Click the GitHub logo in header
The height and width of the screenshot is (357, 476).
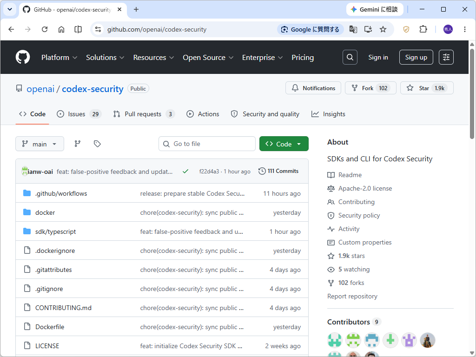tap(23, 57)
